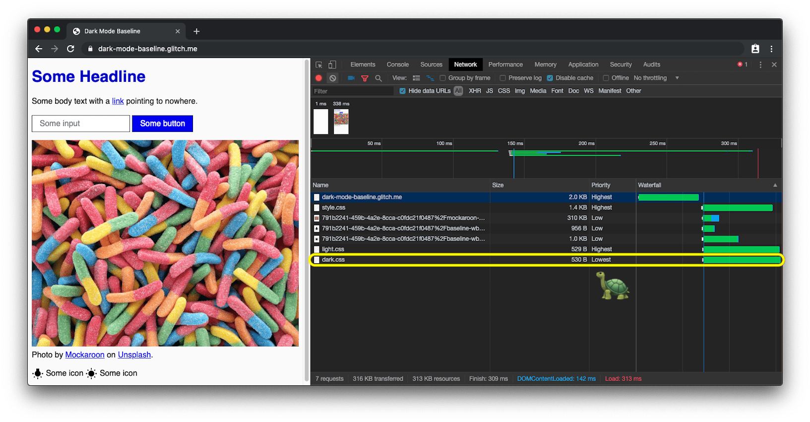
Task: Toggle the device toolbar icon
Action: pyautogui.click(x=332, y=64)
